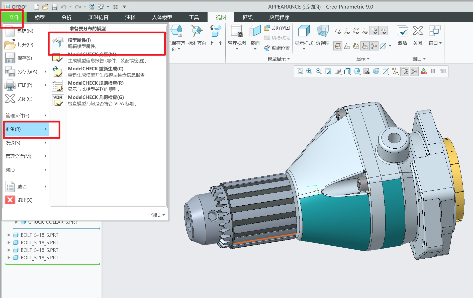The width and height of the screenshot is (473, 298).
Task: Click the saved orientations icon in graphics toolbar
Action: click(357, 72)
